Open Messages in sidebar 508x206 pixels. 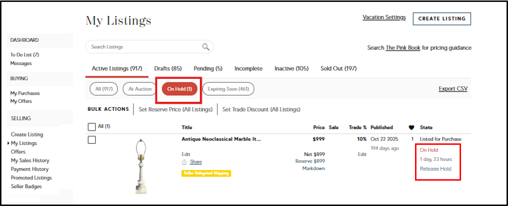(x=21, y=63)
